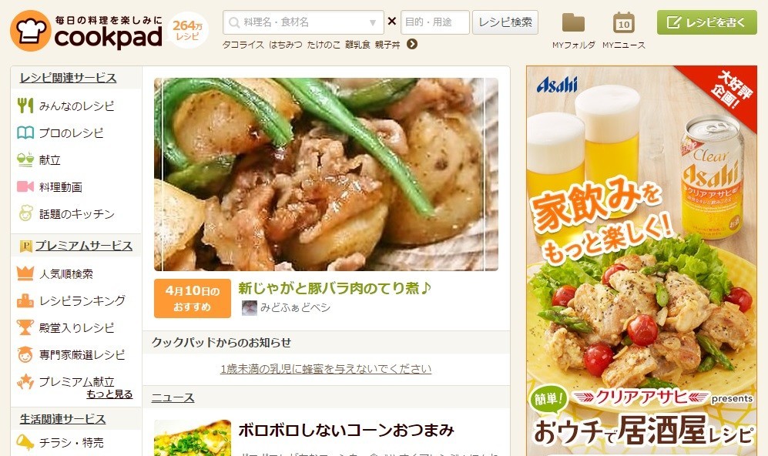Image resolution: width=768 pixels, height=456 pixels.
Task: Expand premium services with もっと見る
Action: pos(109,394)
